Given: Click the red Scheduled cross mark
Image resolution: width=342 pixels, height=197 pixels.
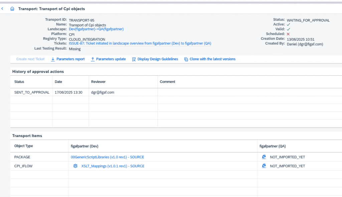Looking at the screenshot, I should pos(288,34).
